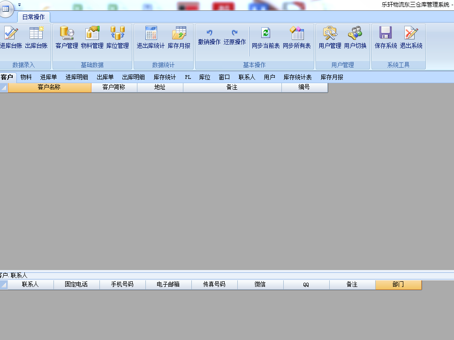The height and width of the screenshot is (340, 454).
Task: Open 进出库统计 statistics
Action: pos(151,38)
